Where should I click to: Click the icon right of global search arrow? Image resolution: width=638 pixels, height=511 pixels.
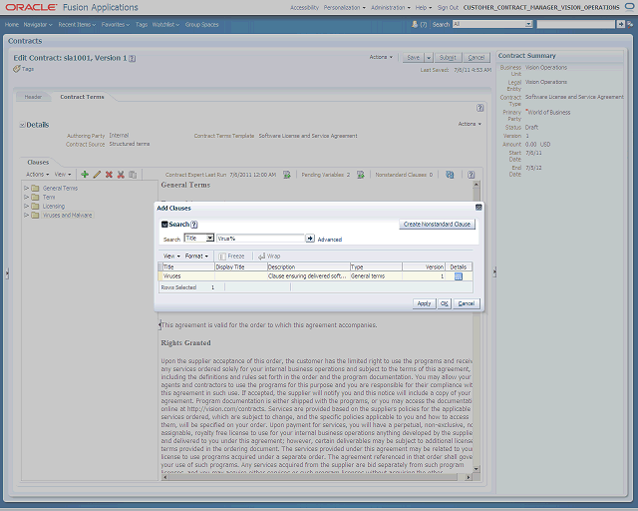click(630, 24)
